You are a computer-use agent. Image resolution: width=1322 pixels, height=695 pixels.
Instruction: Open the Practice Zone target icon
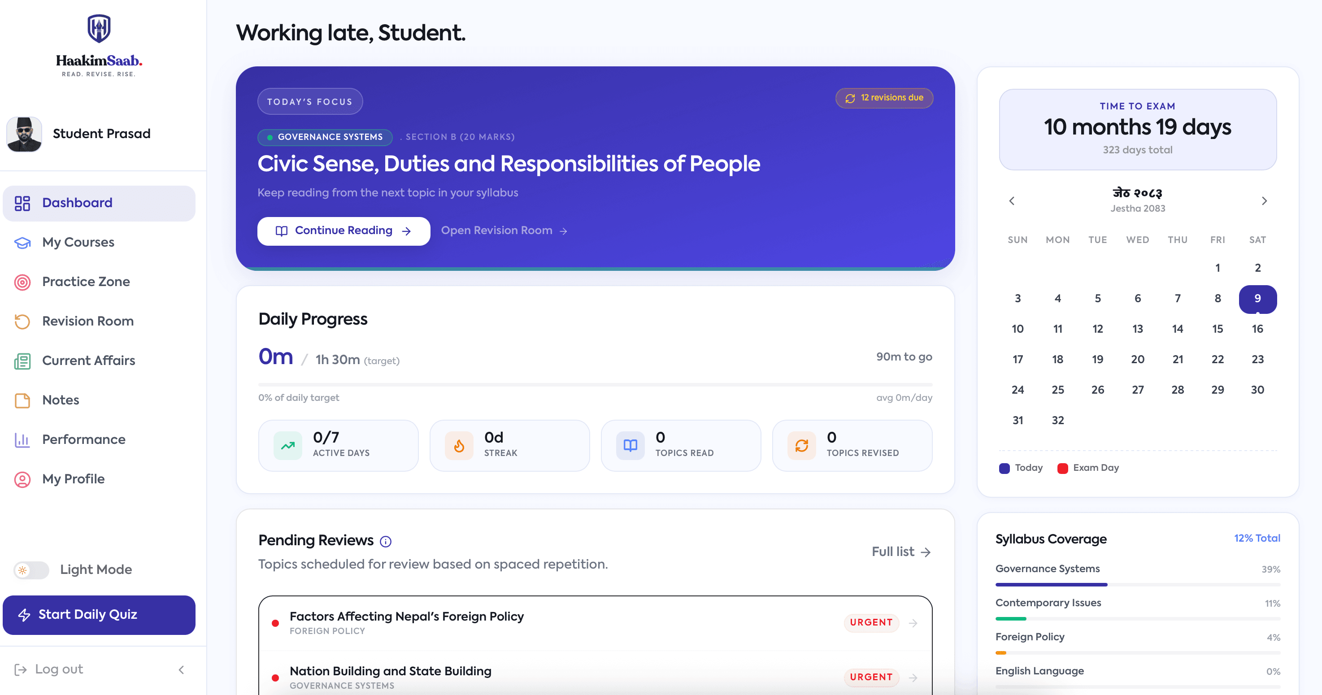coord(22,282)
